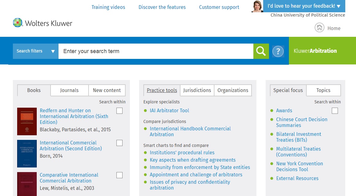
Task: Open International Commercial Arbitration (Second Edition)
Action: [70, 145]
